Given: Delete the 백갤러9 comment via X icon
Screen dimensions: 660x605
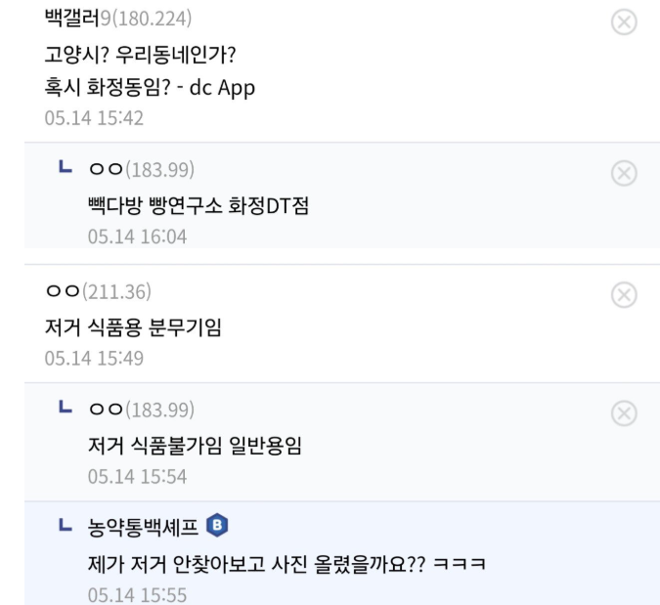Looking at the screenshot, I should [624, 22].
